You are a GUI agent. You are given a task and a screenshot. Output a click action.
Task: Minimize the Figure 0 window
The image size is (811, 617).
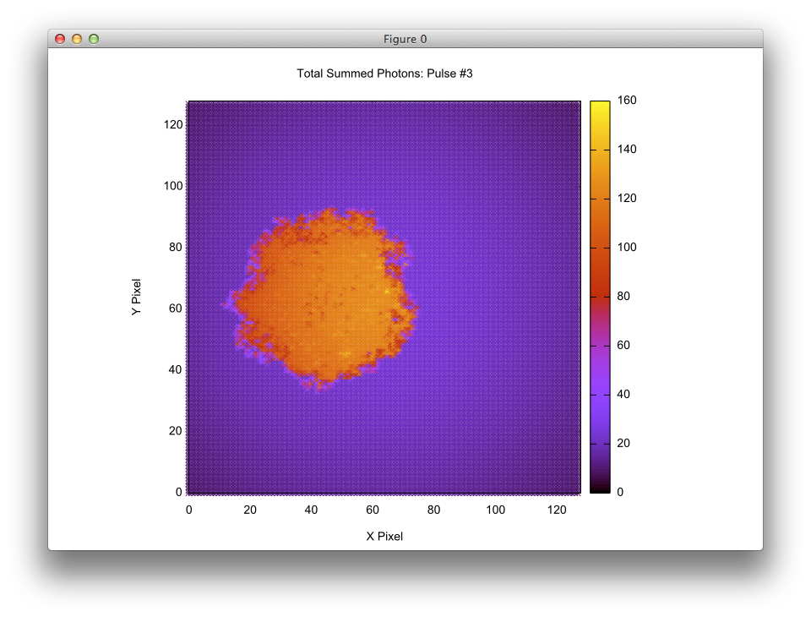point(77,39)
